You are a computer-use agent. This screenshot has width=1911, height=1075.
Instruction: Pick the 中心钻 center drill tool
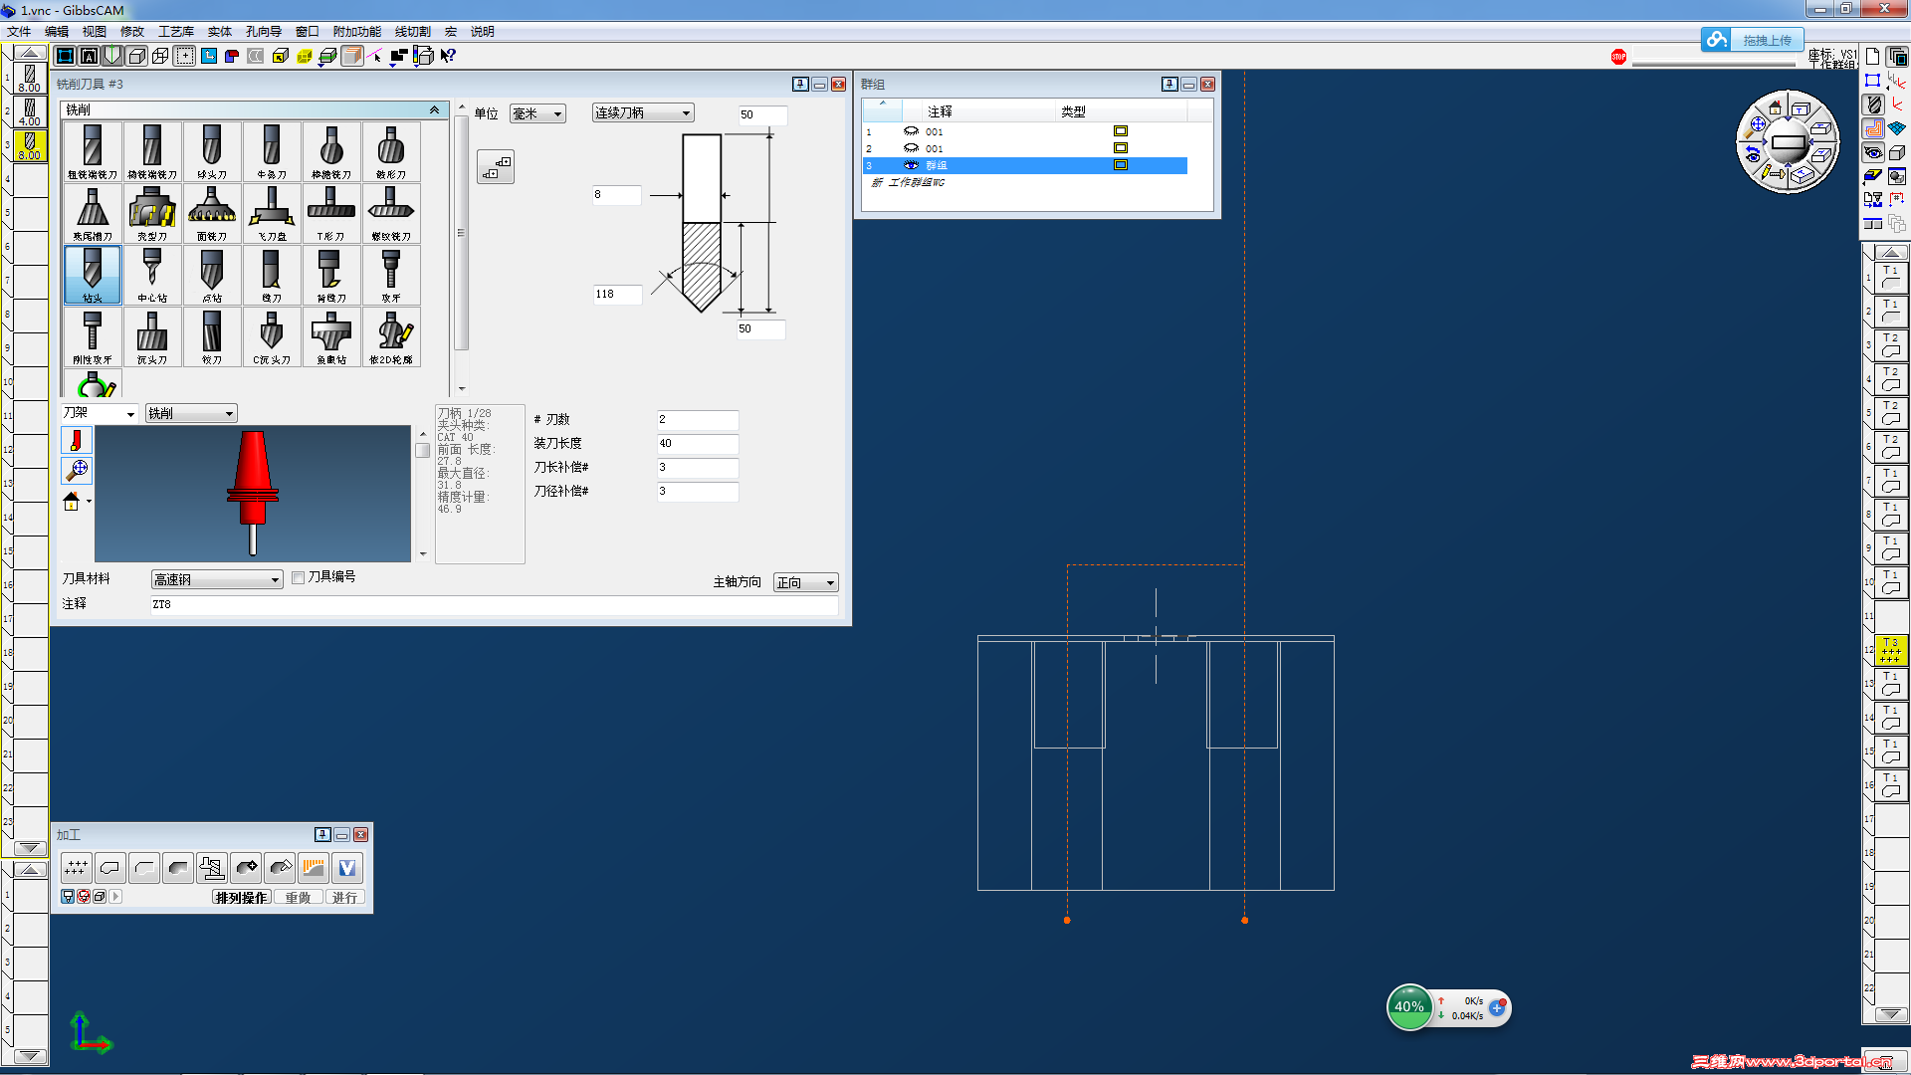152,275
